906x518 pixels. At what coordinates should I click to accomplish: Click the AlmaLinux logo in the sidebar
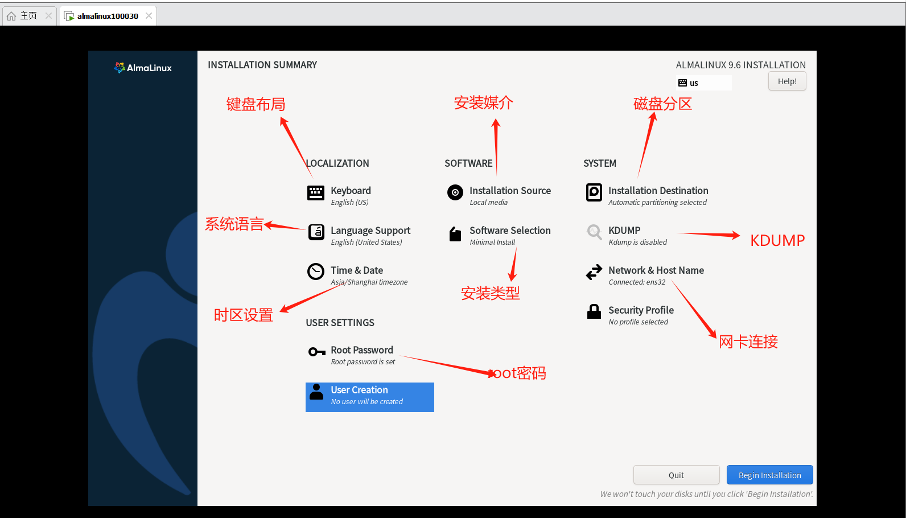point(143,68)
